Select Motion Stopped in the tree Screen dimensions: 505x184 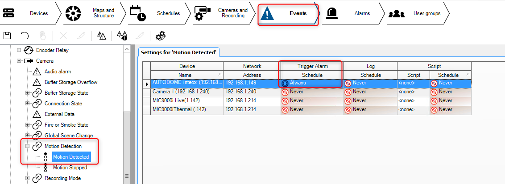70,167
